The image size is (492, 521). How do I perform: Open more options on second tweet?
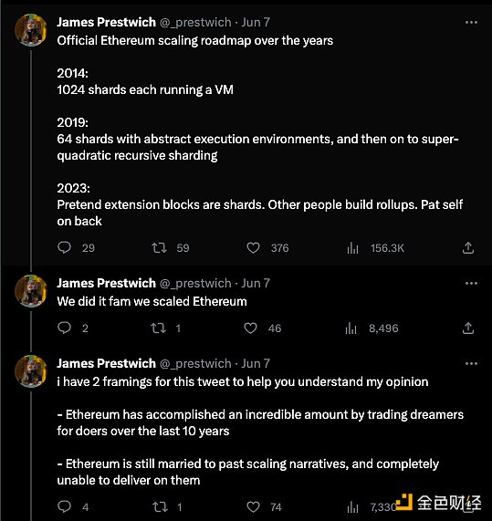471,284
